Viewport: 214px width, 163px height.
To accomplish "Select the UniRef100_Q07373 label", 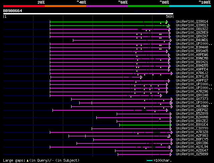I will coord(192,99).
